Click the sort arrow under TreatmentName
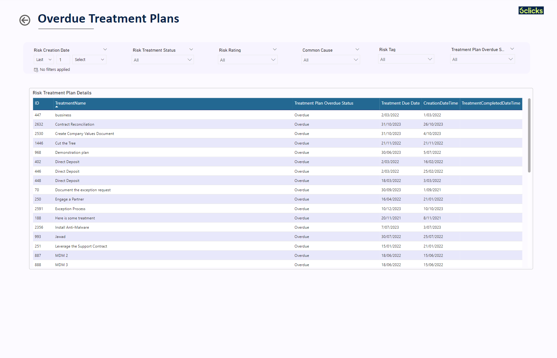This screenshot has width=557, height=358. click(57, 107)
